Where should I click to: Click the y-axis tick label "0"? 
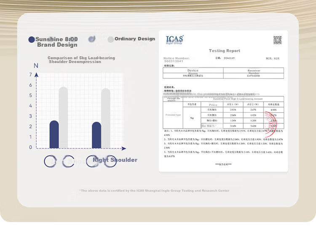point(30,147)
